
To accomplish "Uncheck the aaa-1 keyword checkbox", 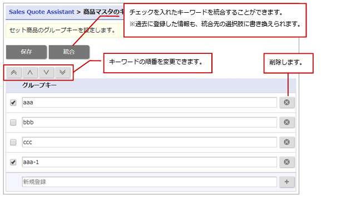I will 13,162.
